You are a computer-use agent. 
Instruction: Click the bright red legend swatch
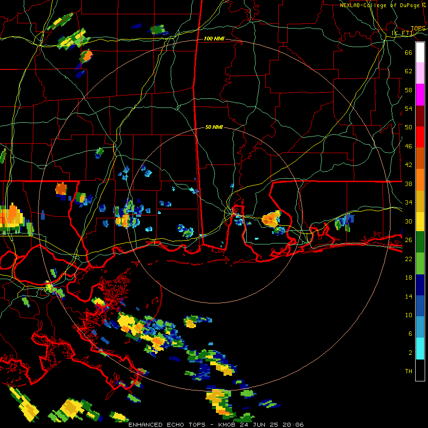point(420,137)
